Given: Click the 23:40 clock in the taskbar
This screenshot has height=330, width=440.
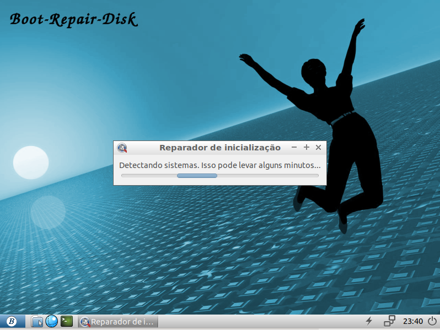Looking at the screenshot, I should (x=413, y=321).
